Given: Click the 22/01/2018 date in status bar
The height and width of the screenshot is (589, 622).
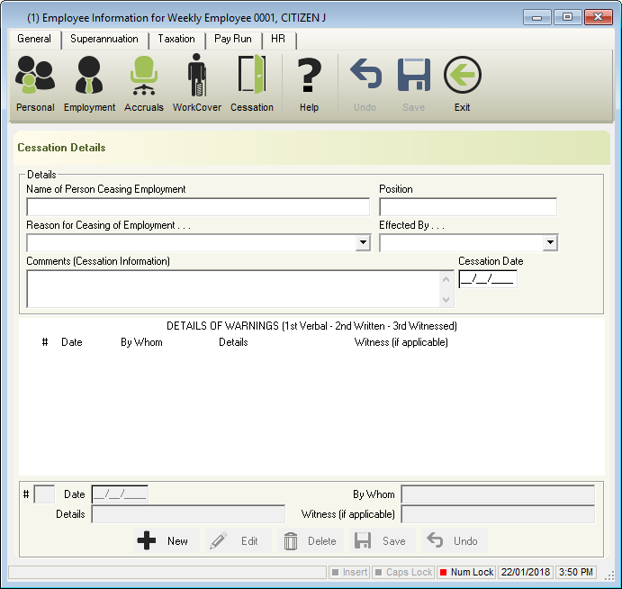Looking at the screenshot, I should click(x=526, y=572).
